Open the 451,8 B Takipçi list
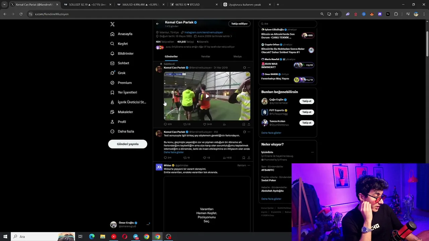 click(x=186, y=42)
